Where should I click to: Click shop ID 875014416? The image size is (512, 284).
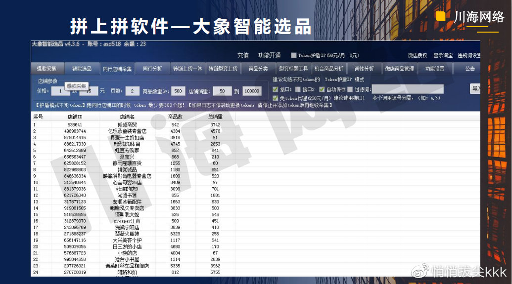coord(75,138)
